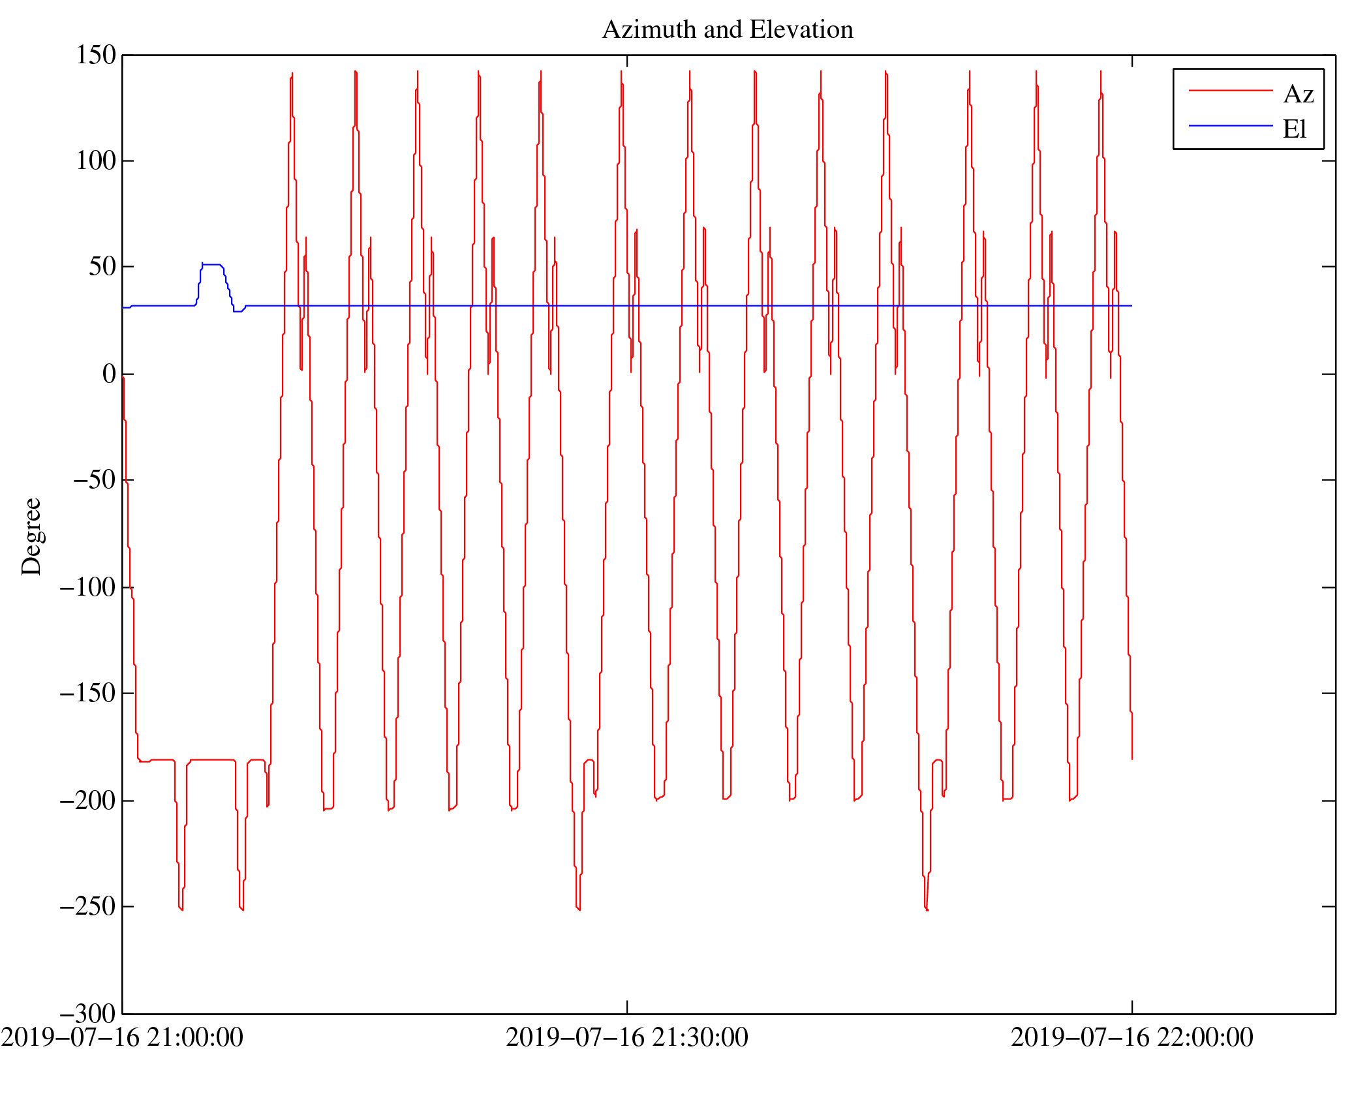This screenshot has width=1354, height=1098.
Task: Click the 2019-07-16 21:30:00 time label
Action: pyautogui.click(x=626, y=1037)
